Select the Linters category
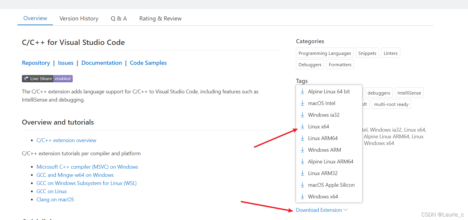 (391, 53)
